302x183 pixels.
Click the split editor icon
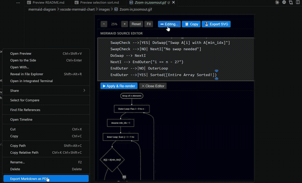(298, 3)
